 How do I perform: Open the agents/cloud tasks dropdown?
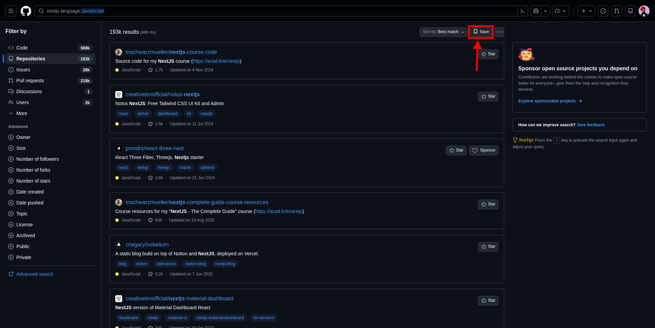[x=561, y=11]
